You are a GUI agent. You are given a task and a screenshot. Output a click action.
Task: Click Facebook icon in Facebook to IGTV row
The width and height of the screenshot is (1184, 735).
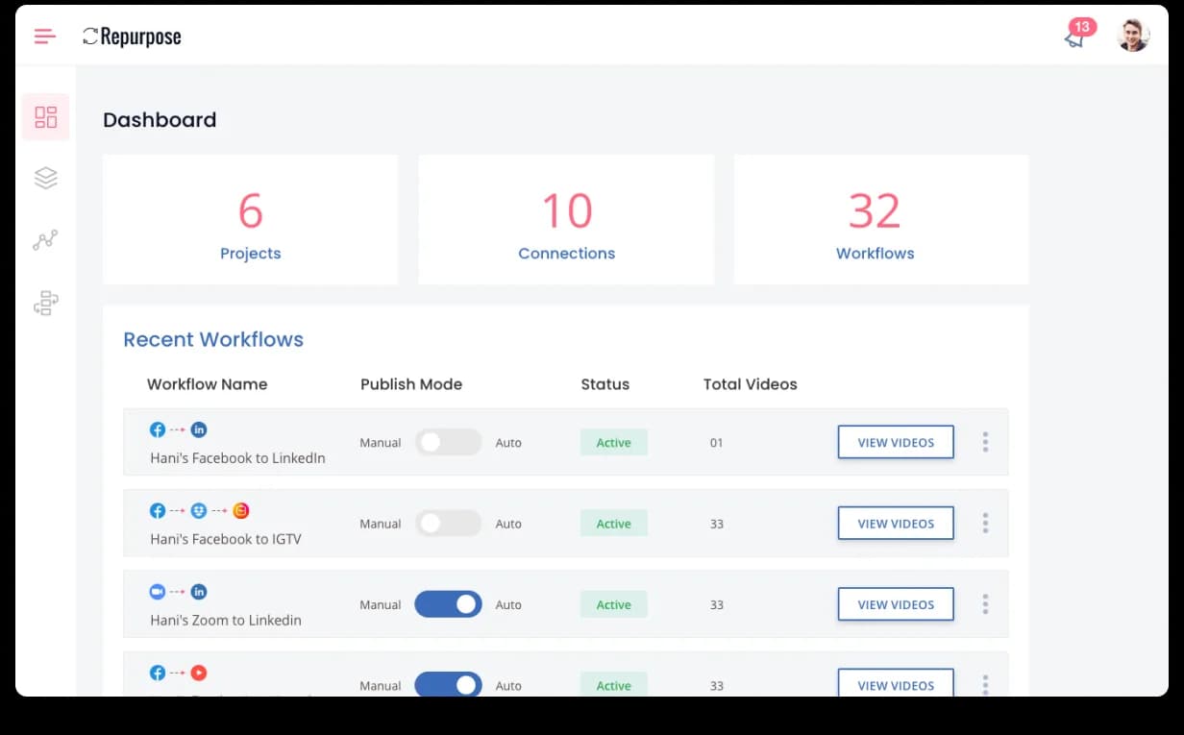[x=158, y=510]
